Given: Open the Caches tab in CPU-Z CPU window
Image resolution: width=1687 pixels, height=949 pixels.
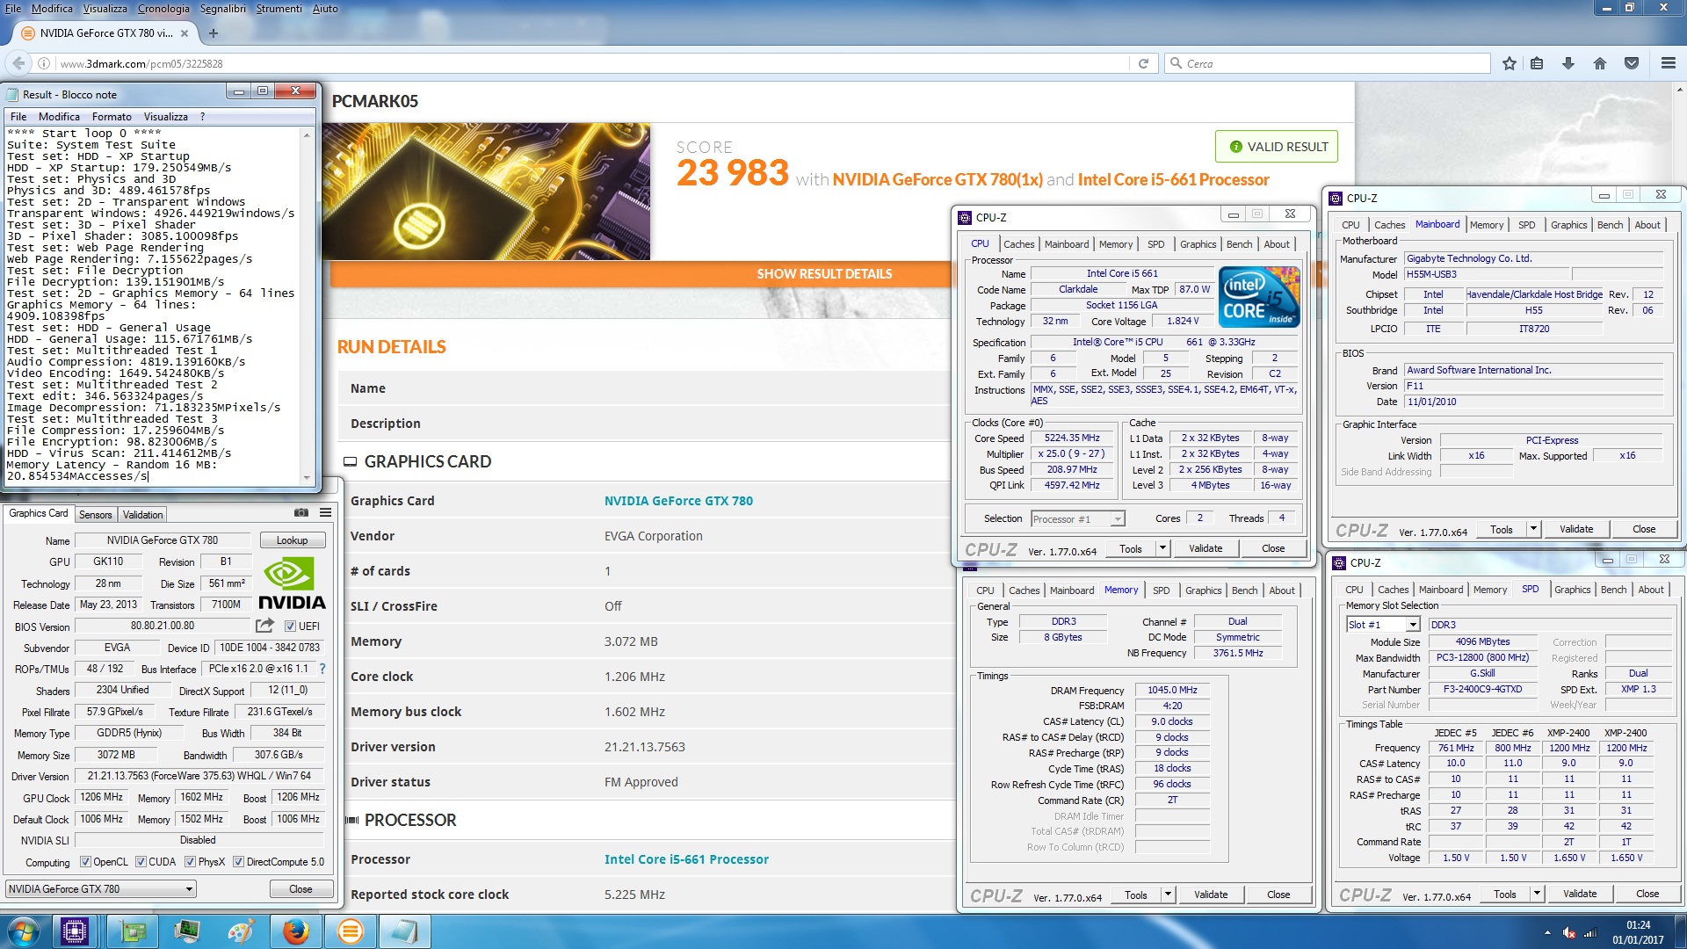Looking at the screenshot, I should pos(1019,244).
